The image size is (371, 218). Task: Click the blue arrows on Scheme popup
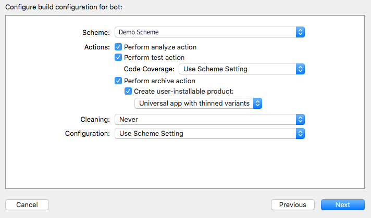pyautogui.click(x=300, y=32)
